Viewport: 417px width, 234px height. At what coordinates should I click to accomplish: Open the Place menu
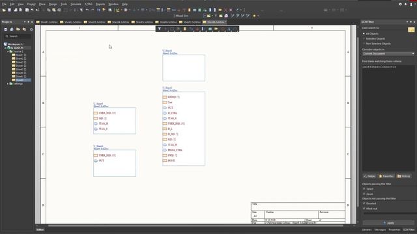coord(42,5)
